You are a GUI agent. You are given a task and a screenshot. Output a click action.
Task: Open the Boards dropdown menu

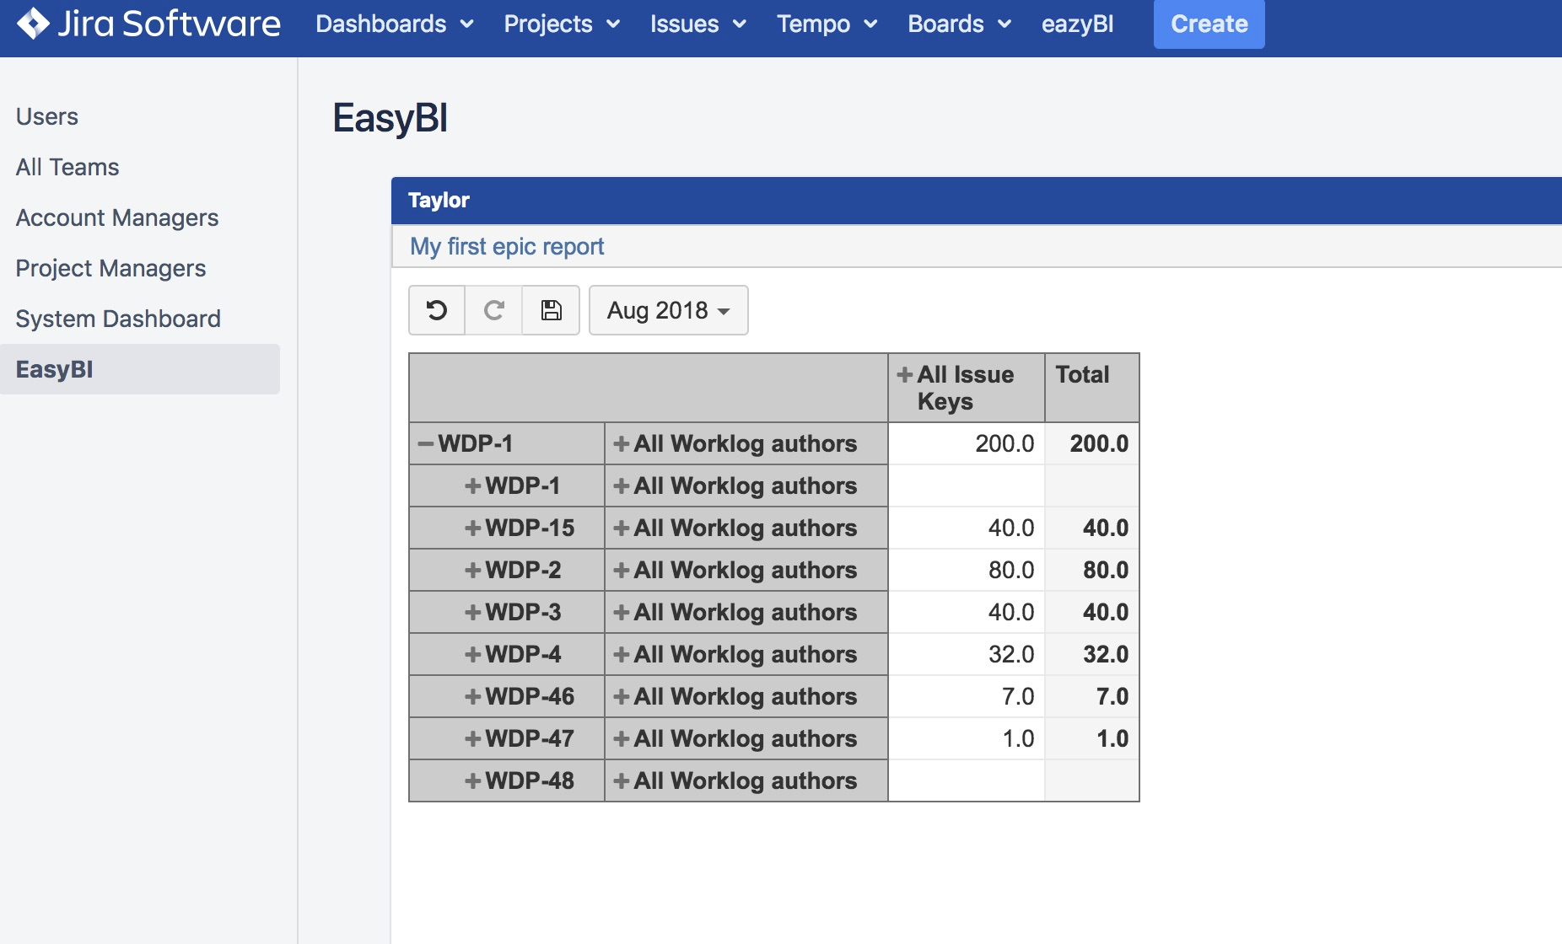[959, 24]
